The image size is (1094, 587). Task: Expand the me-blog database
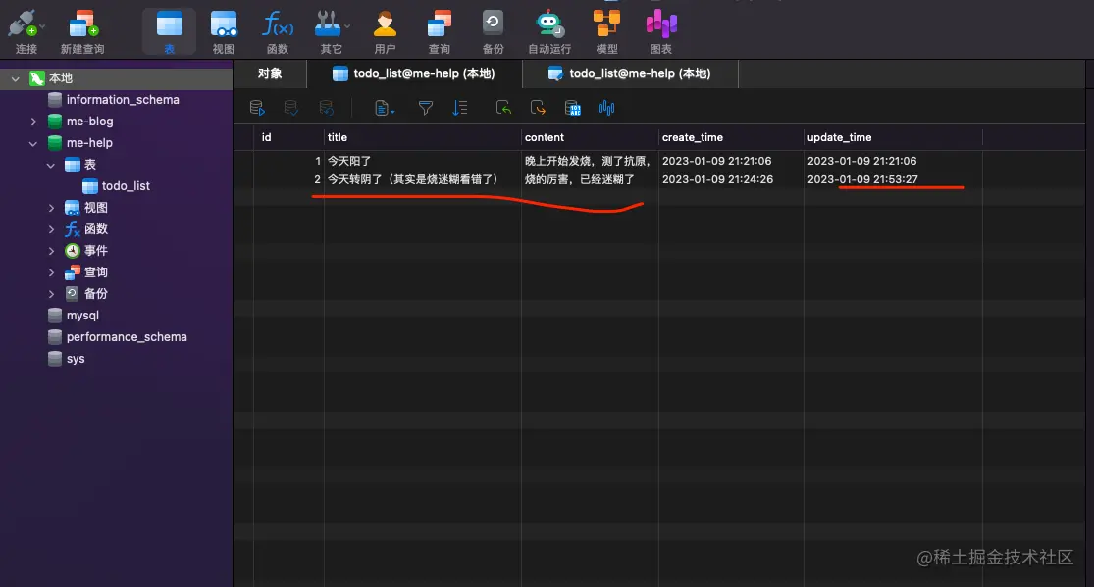[33, 122]
